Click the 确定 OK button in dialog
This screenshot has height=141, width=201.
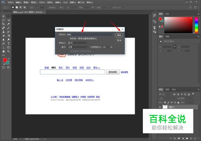pos(119,35)
